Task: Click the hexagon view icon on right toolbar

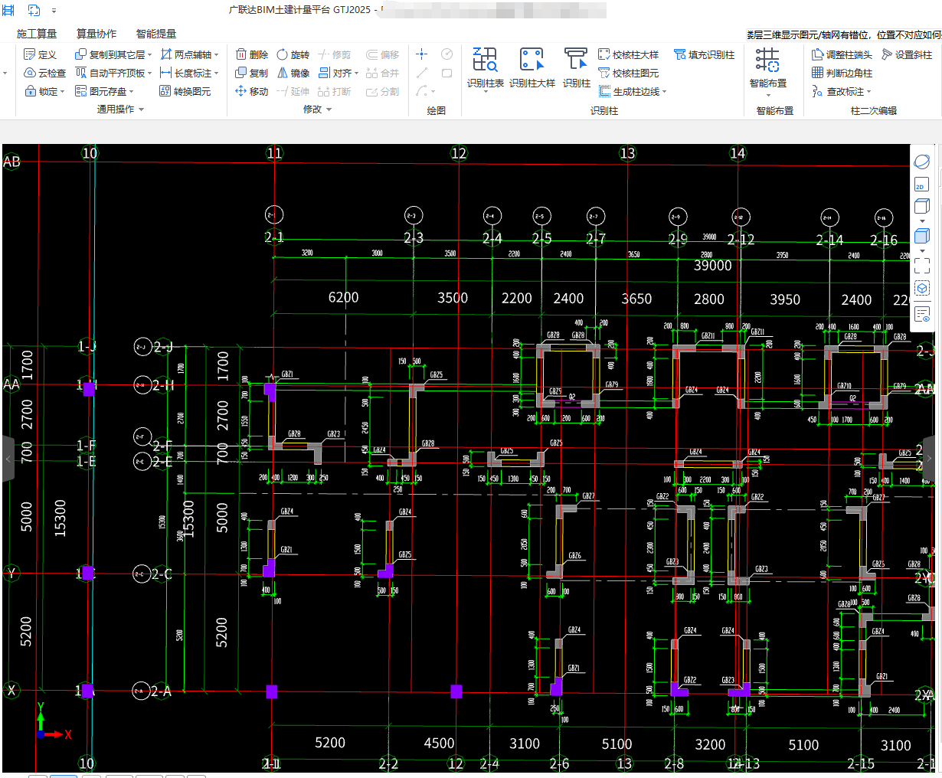Action: pos(922,288)
